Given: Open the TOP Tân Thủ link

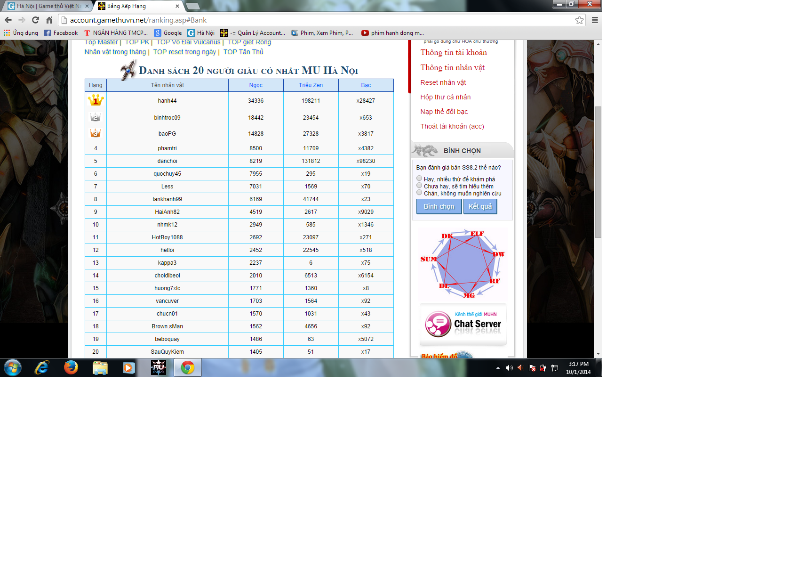Looking at the screenshot, I should coord(243,52).
